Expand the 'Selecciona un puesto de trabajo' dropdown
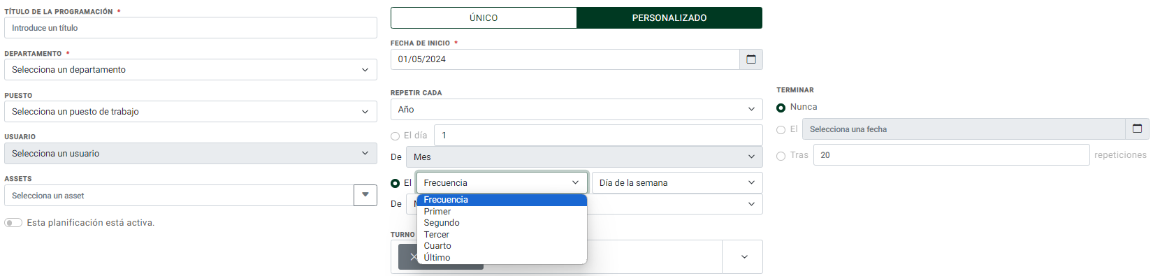1153x276 pixels. [191, 112]
